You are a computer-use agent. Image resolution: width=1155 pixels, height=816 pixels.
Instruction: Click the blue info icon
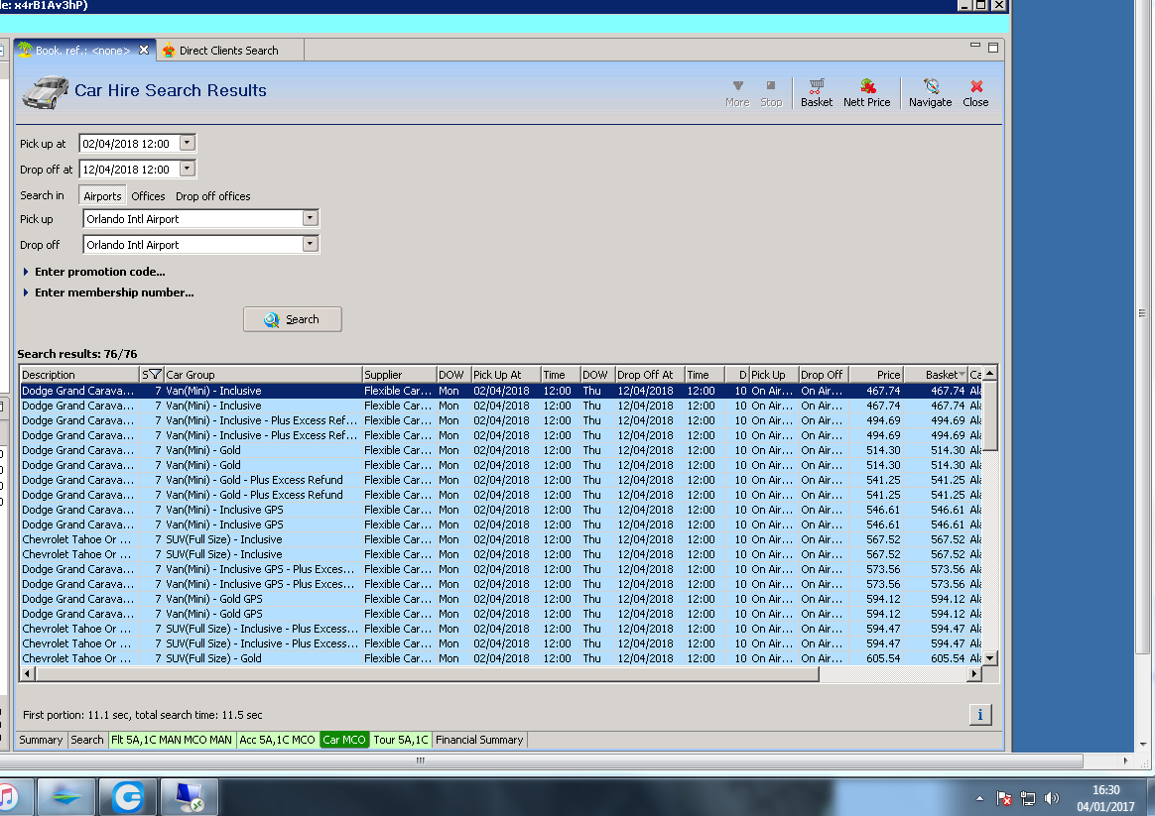[979, 714]
